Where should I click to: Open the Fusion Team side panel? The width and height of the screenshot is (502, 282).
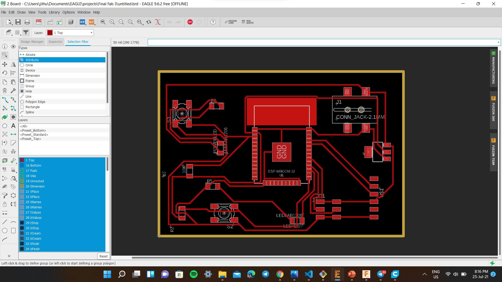click(493, 152)
